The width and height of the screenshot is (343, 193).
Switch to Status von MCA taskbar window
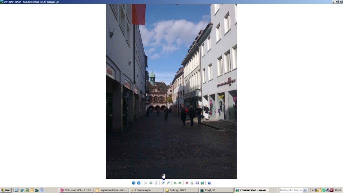click(x=76, y=190)
